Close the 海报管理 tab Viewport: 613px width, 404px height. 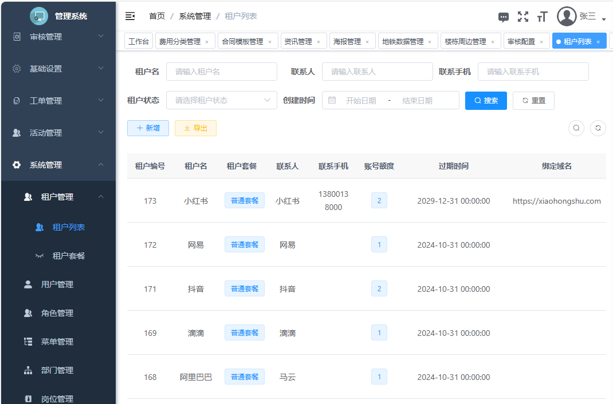[367, 42]
